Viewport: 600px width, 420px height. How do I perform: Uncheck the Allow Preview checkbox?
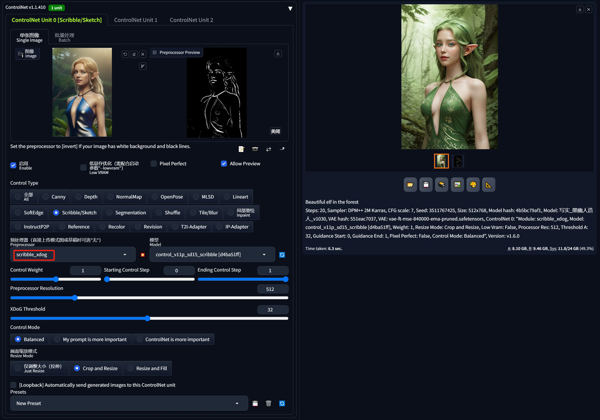point(224,163)
